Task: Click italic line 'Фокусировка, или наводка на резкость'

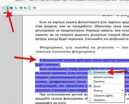Action: click(84, 47)
